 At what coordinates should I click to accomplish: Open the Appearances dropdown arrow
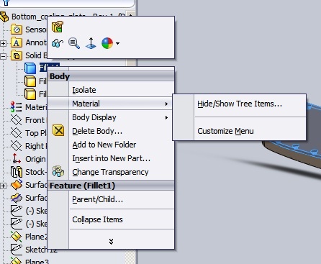tap(117, 43)
